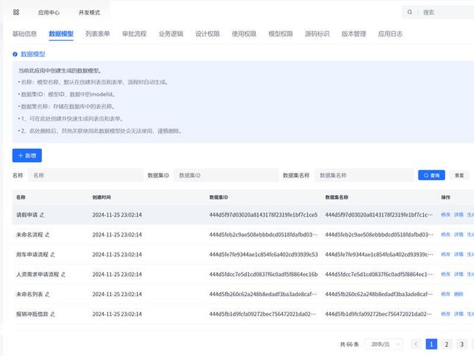Click the 创建时间 column header
Screen dimensions: 474x356
click(x=101, y=198)
